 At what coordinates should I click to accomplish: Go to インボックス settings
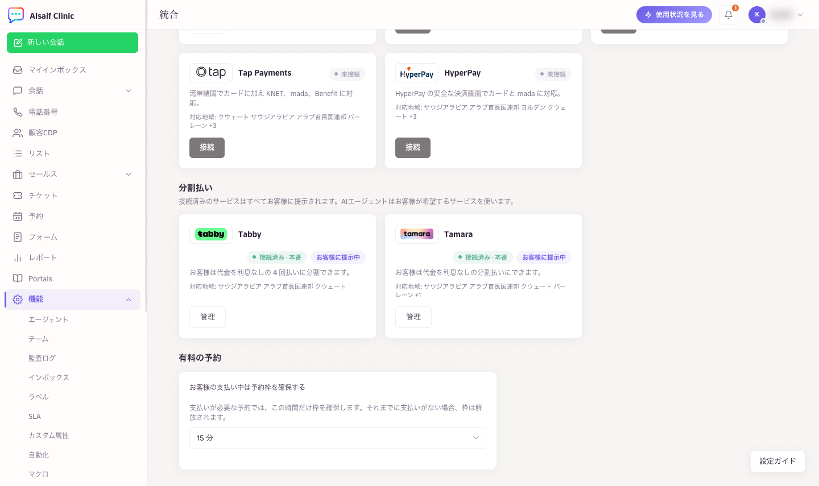[x=49, y=377]
